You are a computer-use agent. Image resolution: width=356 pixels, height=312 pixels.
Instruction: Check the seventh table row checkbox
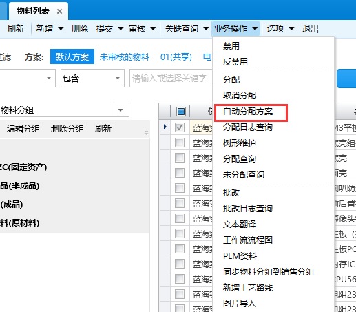180,218
